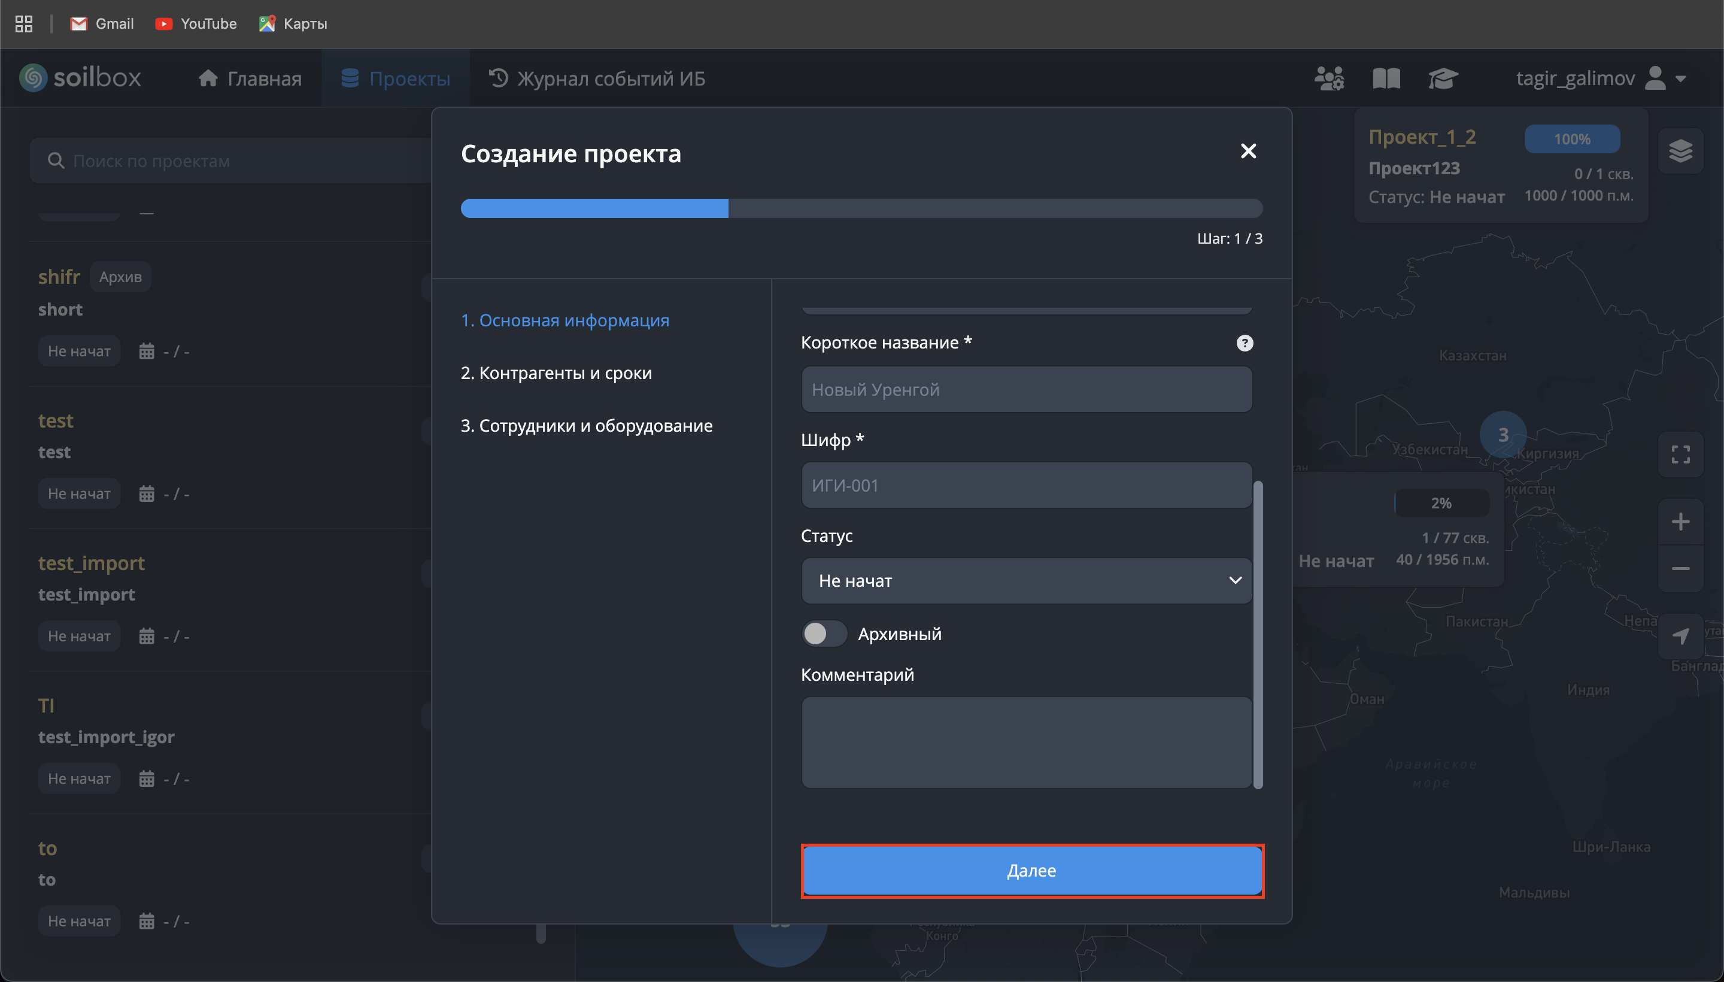This screenshot has height=982, width=1724.
Task: Open the Главная tab
Action: [250, 78]
